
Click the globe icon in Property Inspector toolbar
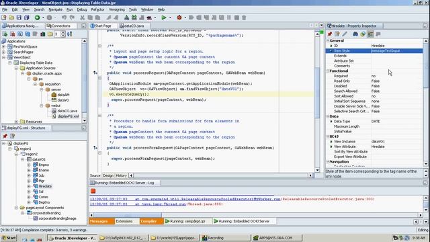(363, 34)
